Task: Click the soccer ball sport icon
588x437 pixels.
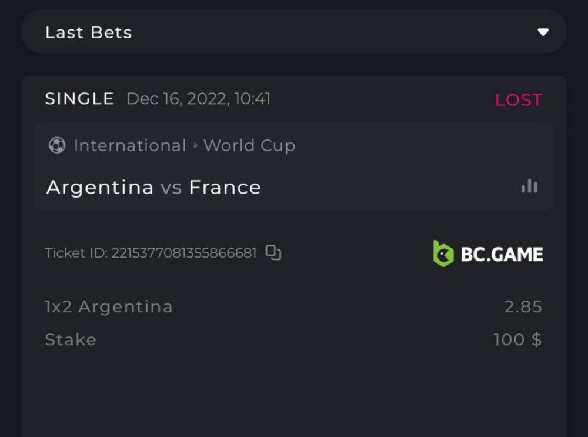Action: (x=56, y=145)
